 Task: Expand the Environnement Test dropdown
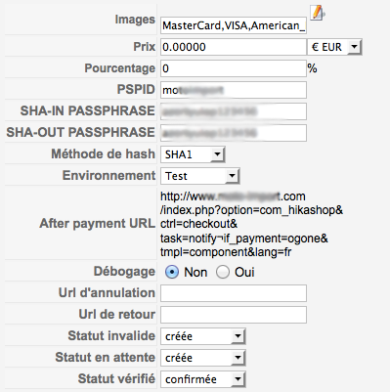(199, 176)
